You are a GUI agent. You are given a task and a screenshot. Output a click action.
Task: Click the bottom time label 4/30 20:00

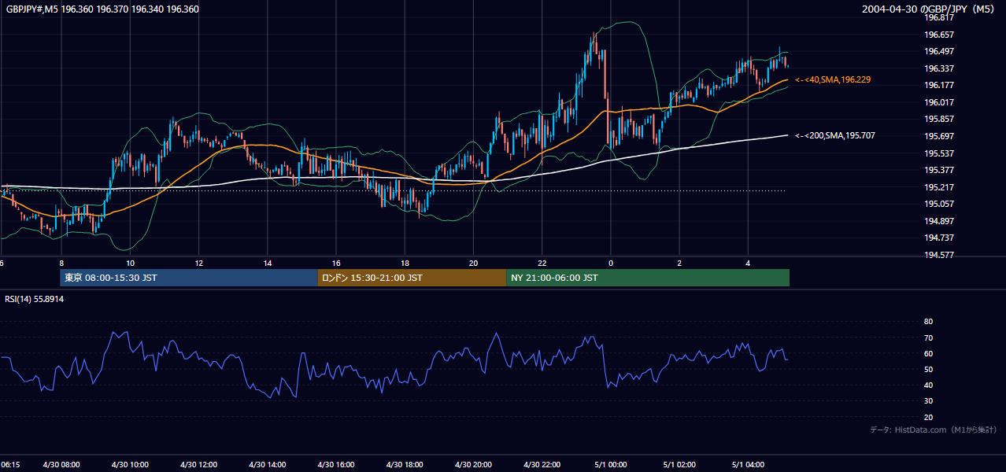[472, 465]
